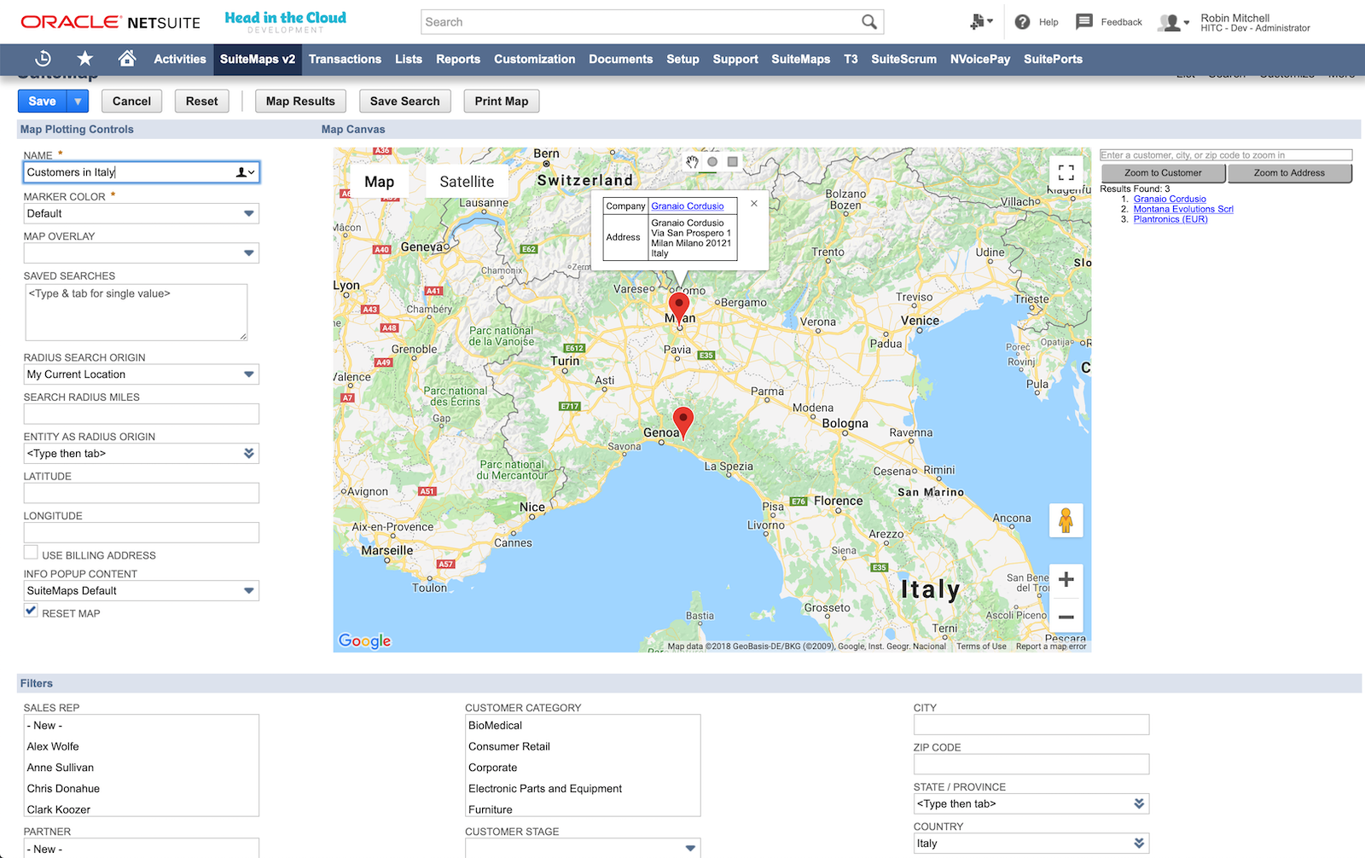Toggle fullscreen map view
This screenshot has height=858, width=1365.
1066,171
